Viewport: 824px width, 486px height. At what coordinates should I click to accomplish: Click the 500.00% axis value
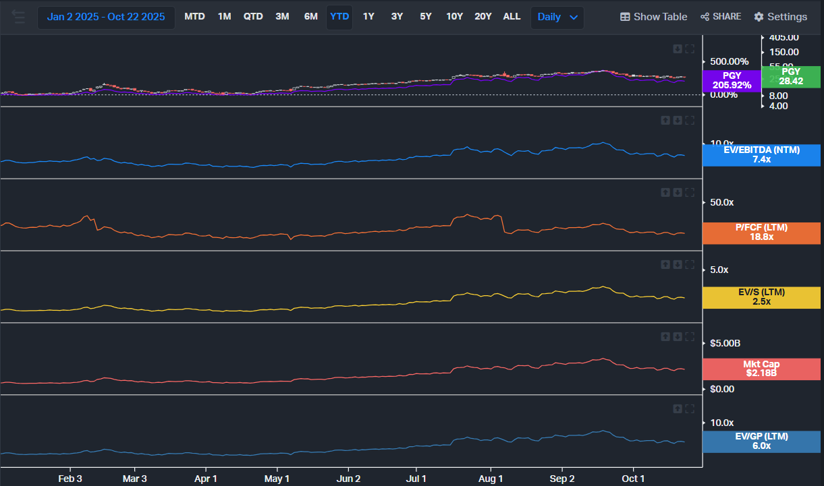point(730,61)
